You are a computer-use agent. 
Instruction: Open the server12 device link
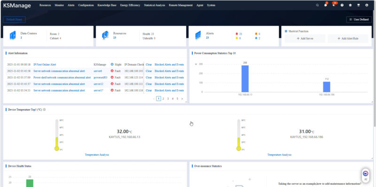click(98, 84)
